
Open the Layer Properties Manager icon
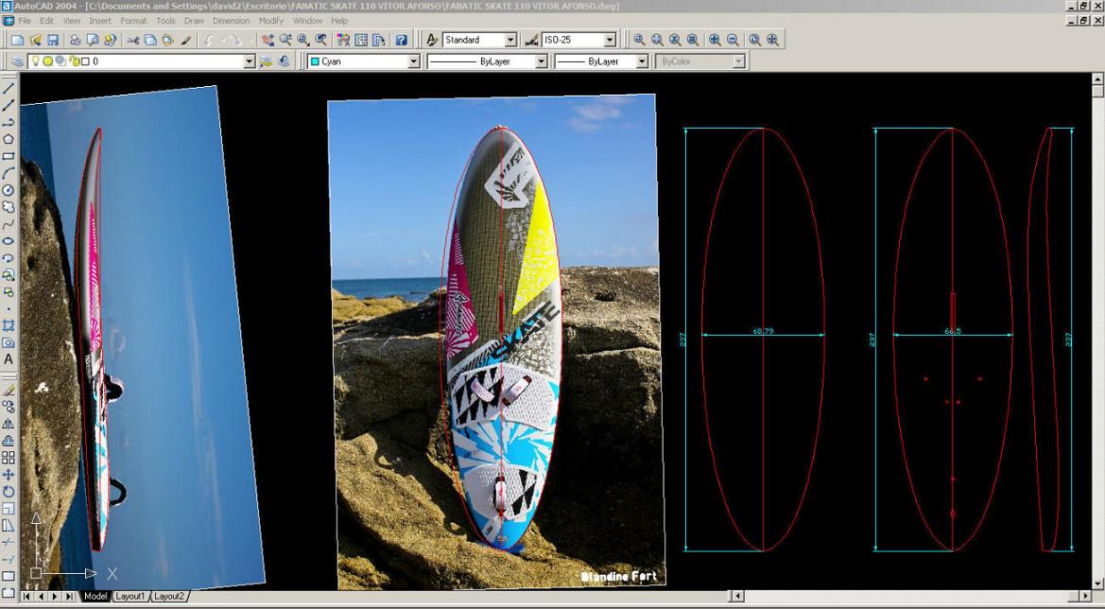click(18, 61)
